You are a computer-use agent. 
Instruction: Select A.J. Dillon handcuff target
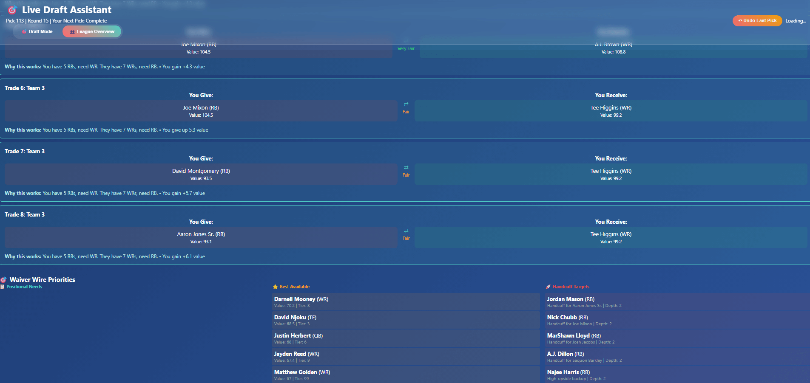coord(677,357)
